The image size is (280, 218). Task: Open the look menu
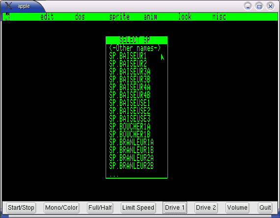(x=185, y=17)
